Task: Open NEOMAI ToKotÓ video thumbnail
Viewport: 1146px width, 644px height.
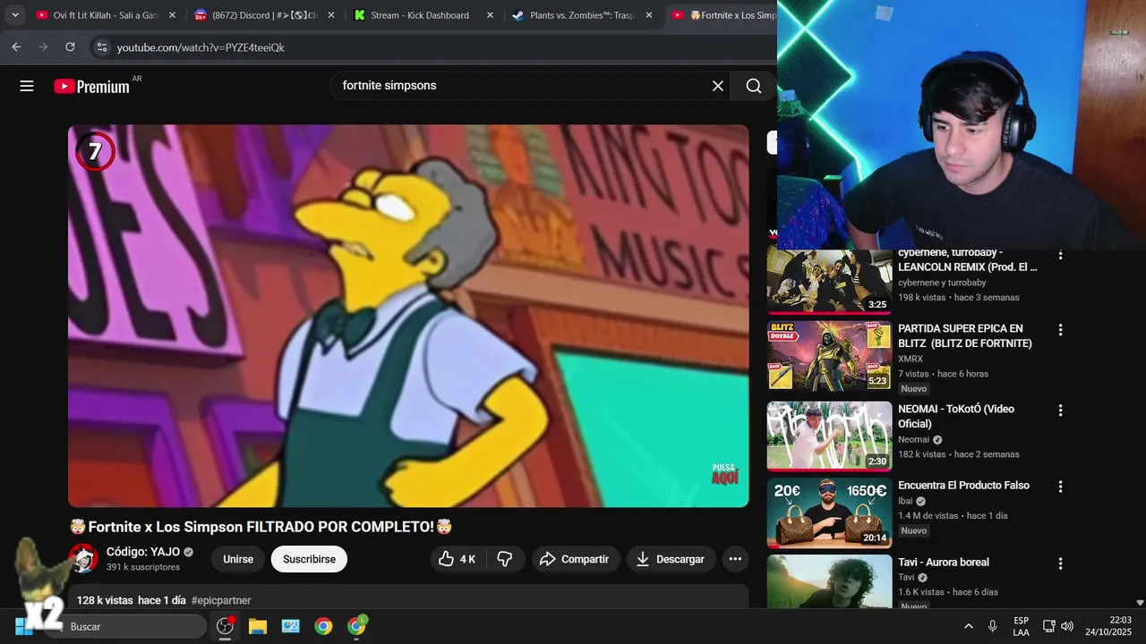Action: pyautogui.click(x=829, y=436)
